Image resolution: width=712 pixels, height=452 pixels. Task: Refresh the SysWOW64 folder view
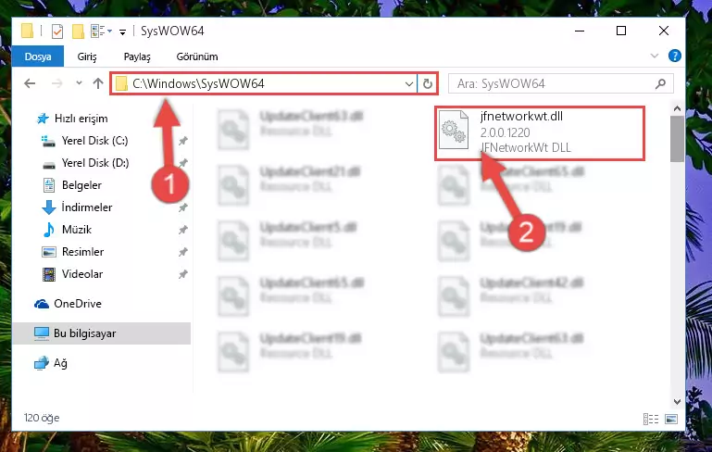[427, 83]
